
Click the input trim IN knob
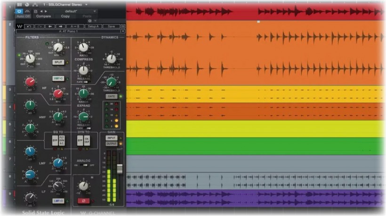[83, 186]
